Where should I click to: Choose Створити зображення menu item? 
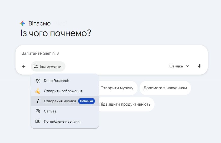click(63, 91)
